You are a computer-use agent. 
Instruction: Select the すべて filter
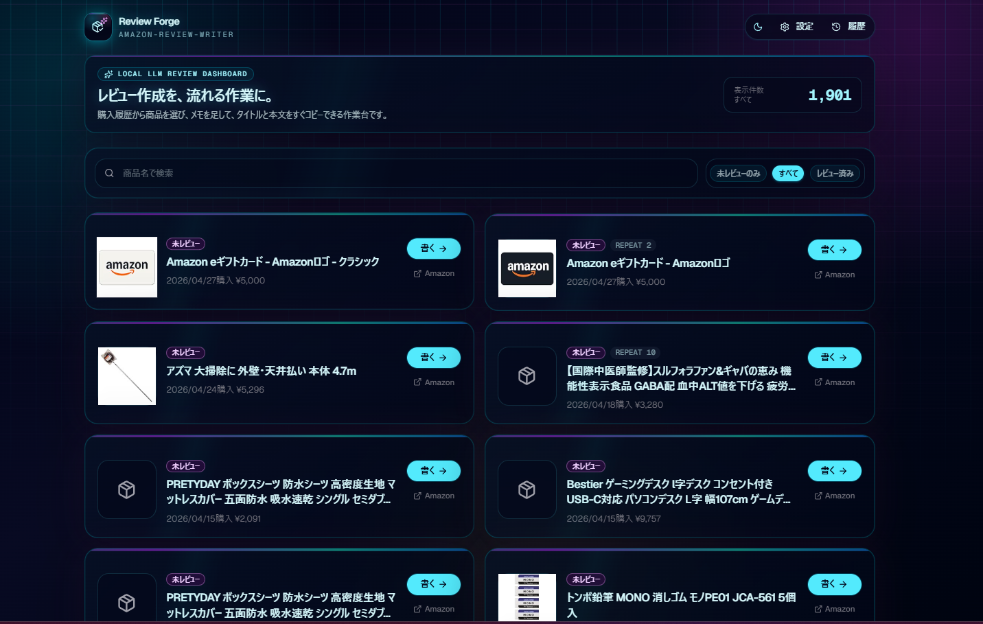pos(788,174)
